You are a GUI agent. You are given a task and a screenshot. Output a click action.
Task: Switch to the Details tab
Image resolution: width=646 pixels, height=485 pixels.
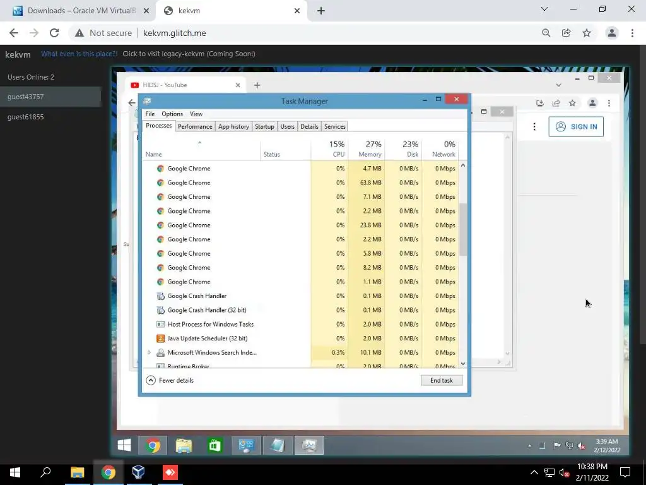[309, 126]
